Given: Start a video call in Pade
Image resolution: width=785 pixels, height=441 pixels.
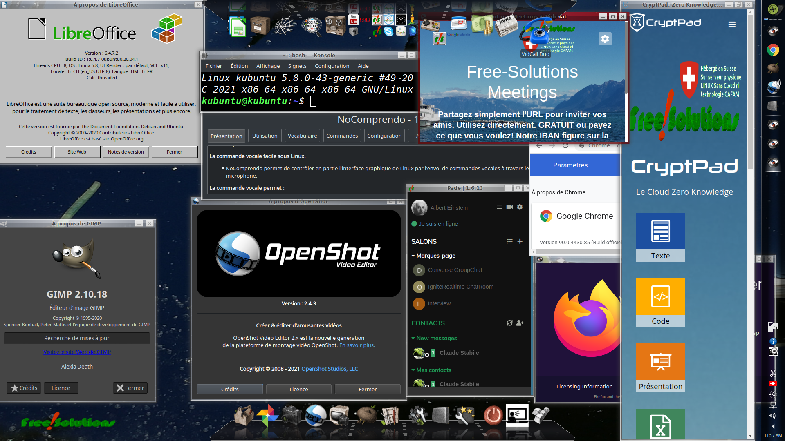Looking at the screenshot, I should [x=509, y=207].
